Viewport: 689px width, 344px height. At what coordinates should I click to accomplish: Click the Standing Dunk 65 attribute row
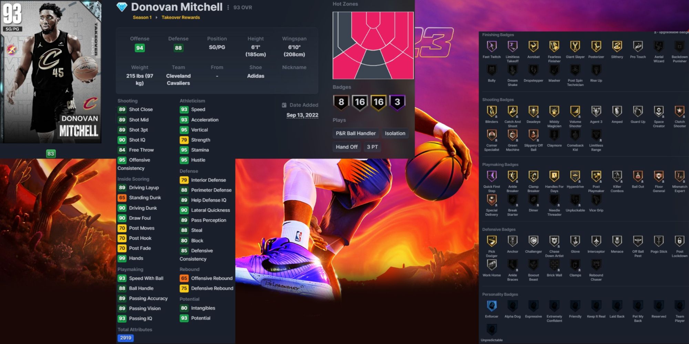click(140, 197)
